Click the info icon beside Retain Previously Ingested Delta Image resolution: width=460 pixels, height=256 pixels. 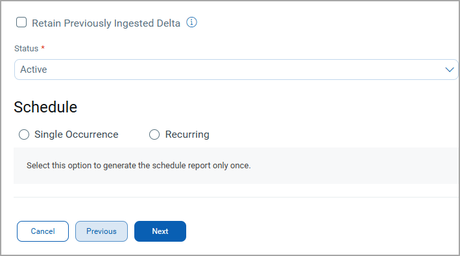[191, 22]
